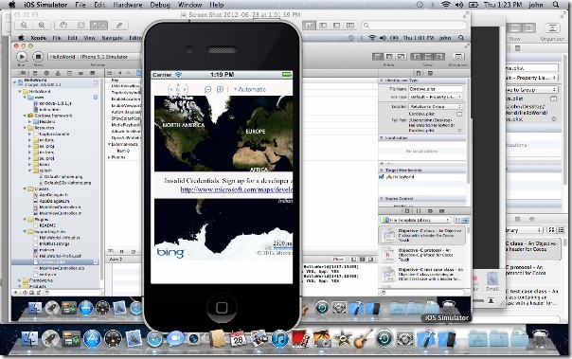Image resolution: width=572 pixels, height=359 pixels.
Task: Select Preview's move (hand) tool
Action: pos(63,26)
